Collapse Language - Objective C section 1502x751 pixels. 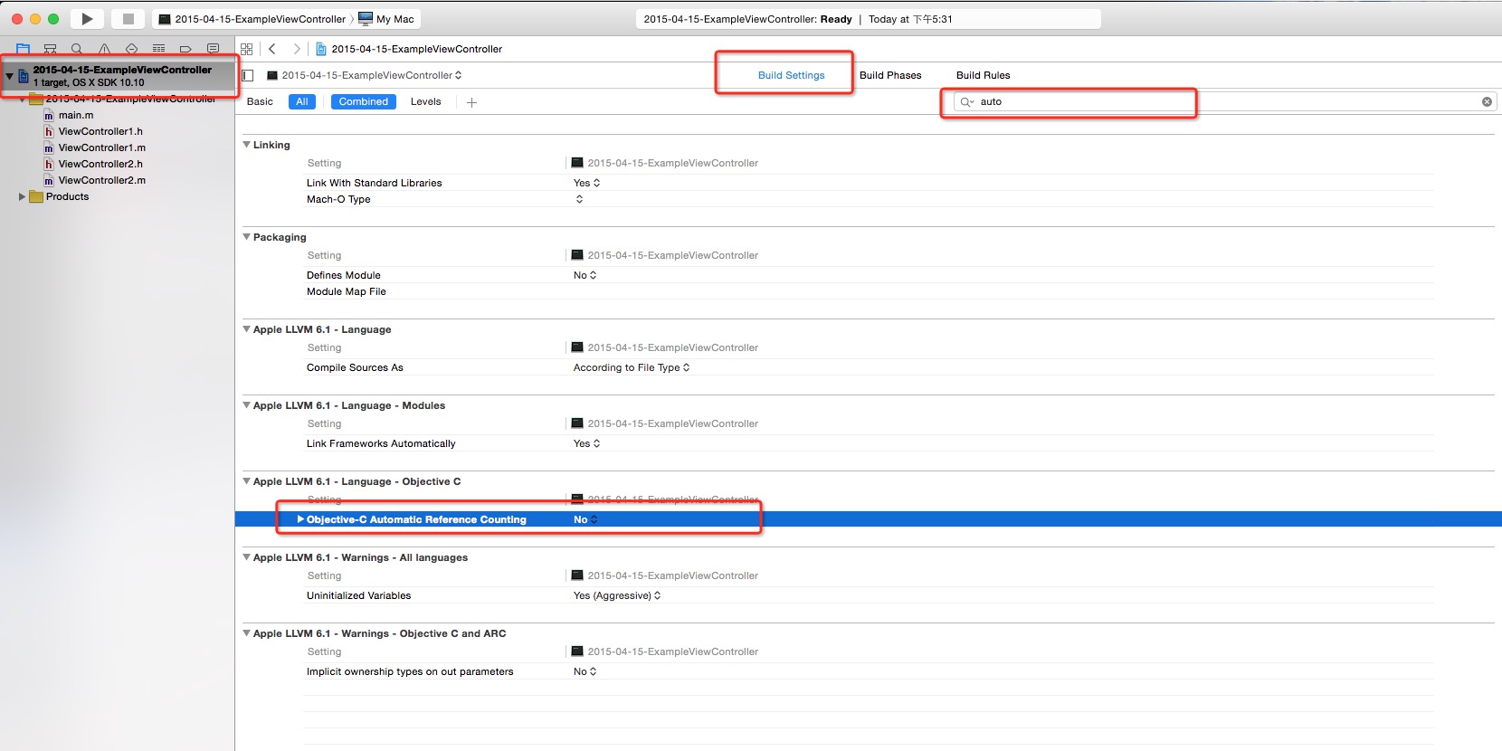246,481
